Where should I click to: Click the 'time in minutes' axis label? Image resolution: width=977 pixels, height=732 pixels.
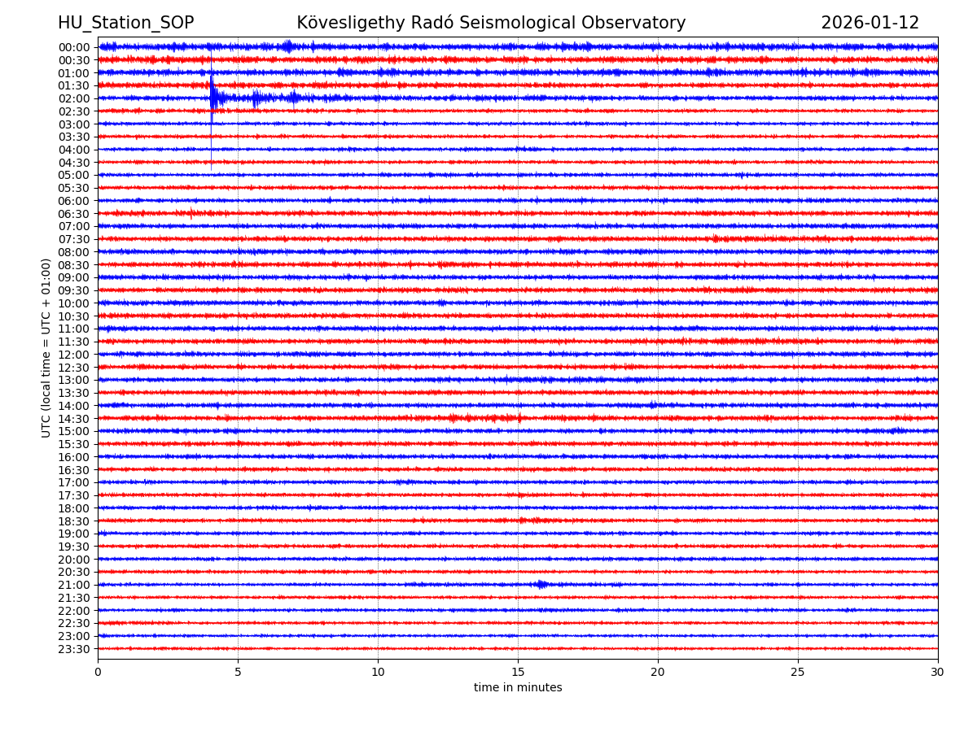pyautogui.click(x=518, y=688)
